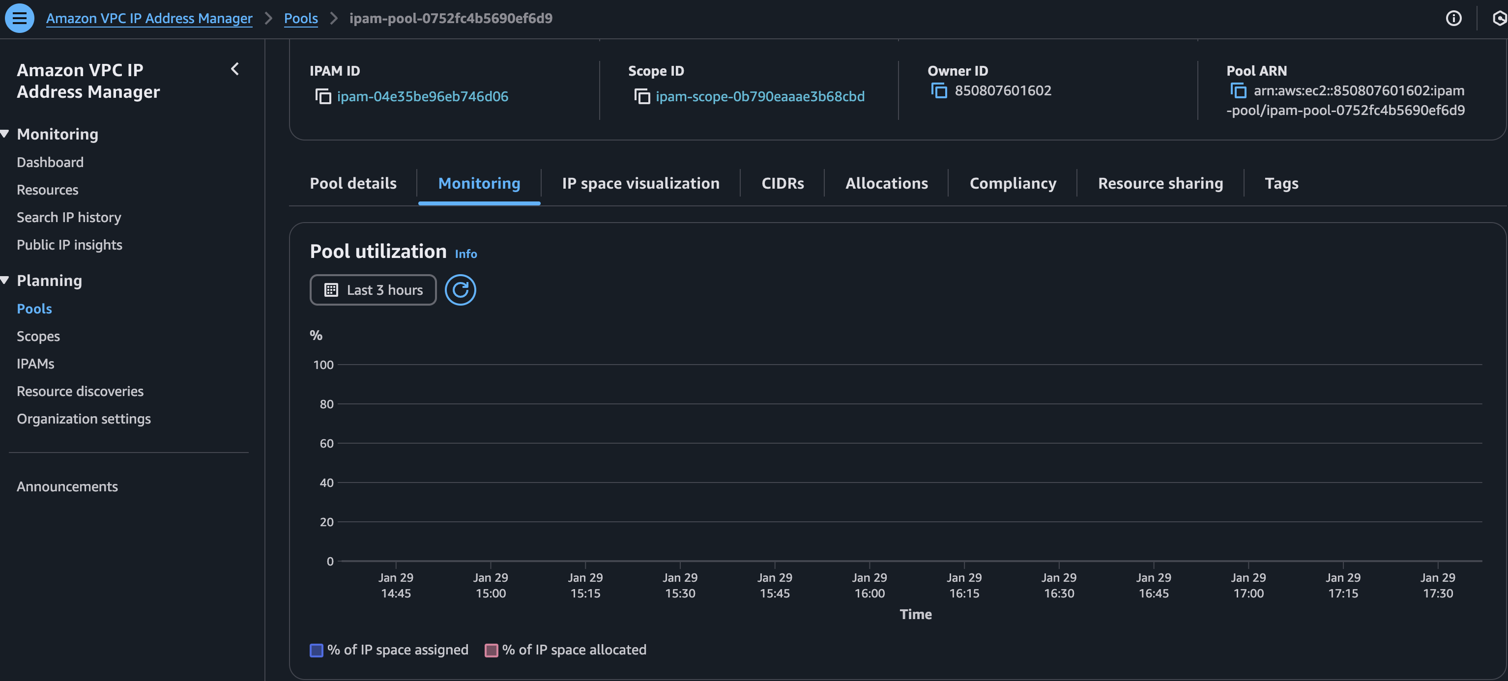Open the info panel top right
The width and height of the screenshot is (1508, 681).
pos(1453,18)
